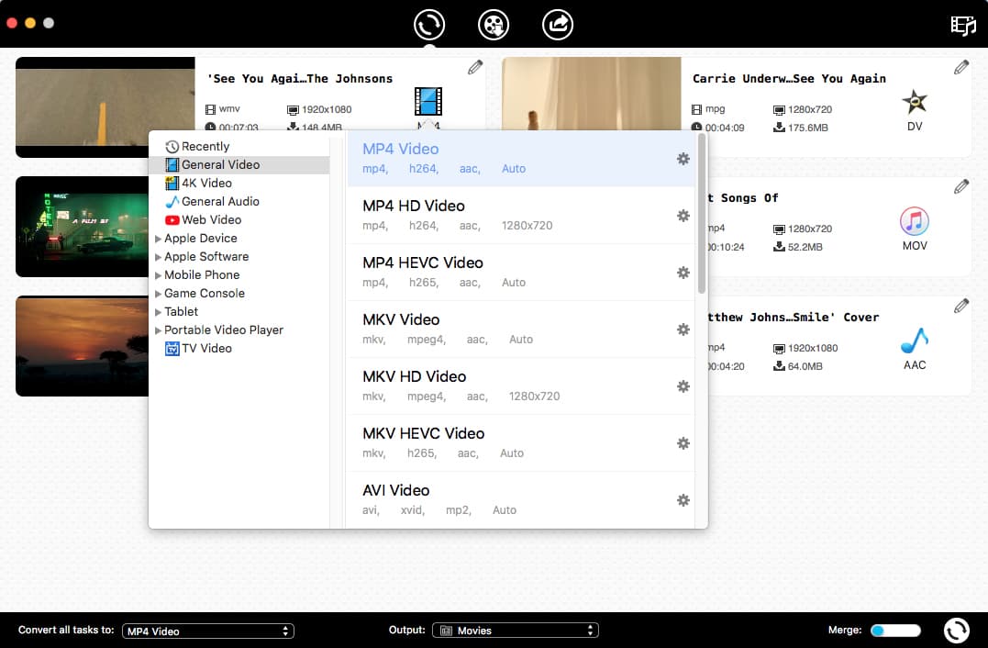Open settings gear for MP4 HD Video
The image size is (988, 648).
683,216
